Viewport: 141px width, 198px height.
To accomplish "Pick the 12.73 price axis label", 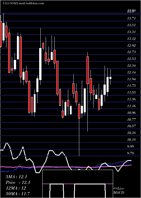I will (x=131, y=52).
